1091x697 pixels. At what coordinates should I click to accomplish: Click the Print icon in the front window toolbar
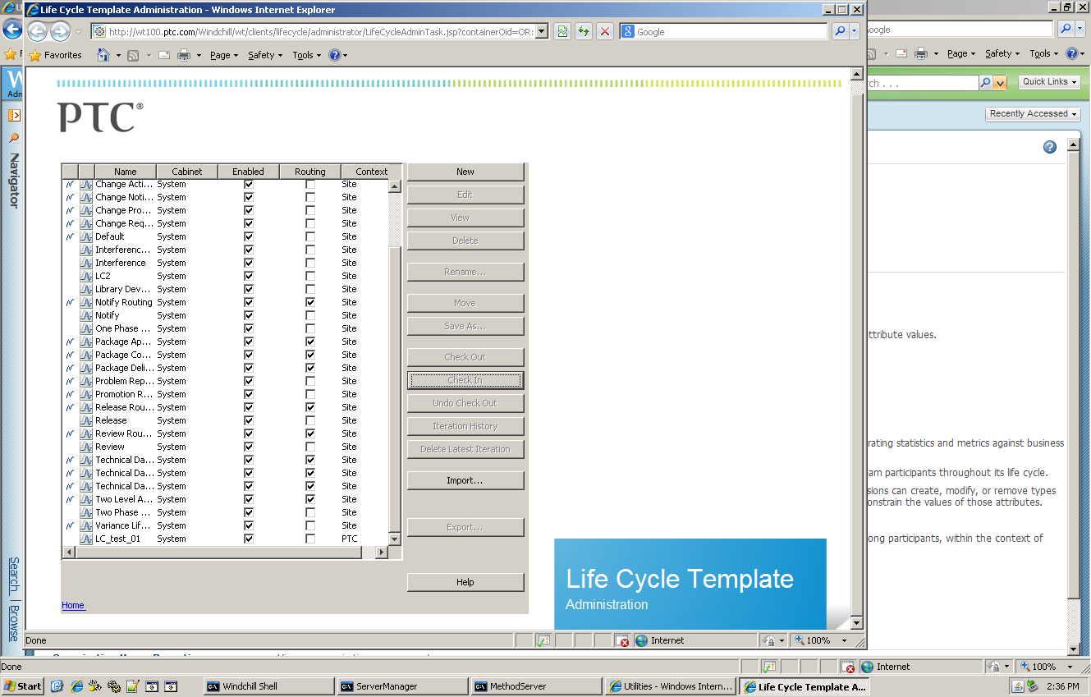tap(184, 55)
